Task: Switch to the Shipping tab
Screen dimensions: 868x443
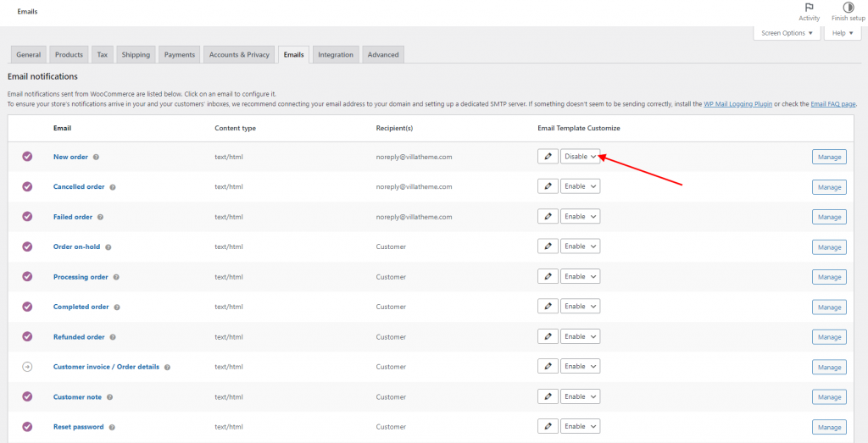Action: pos(136,54)
